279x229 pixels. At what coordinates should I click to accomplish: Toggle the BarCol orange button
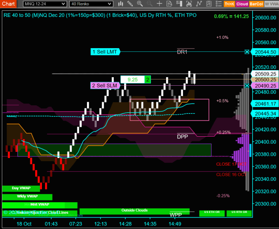pyautogui.click(x=256, y=4)
